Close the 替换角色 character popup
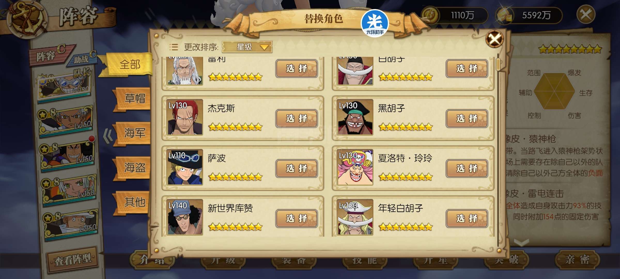 [x=494, y=39]
